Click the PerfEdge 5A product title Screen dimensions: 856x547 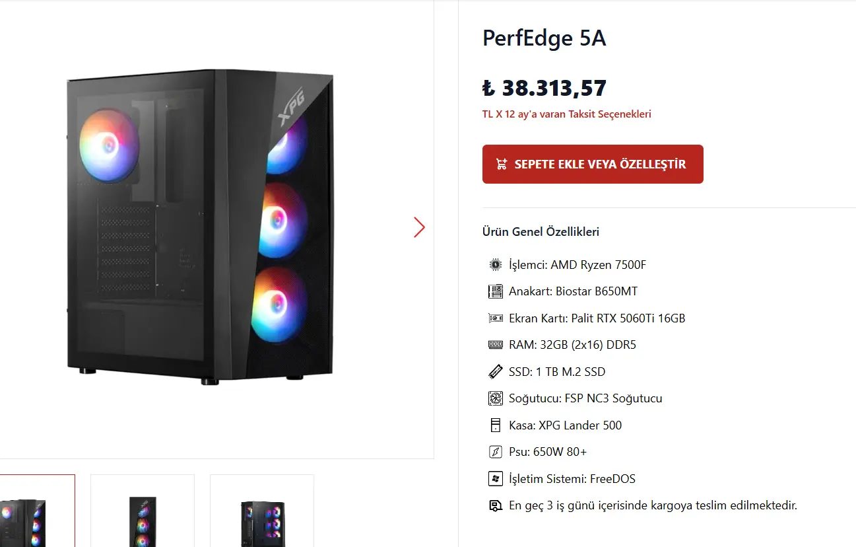[544, 38]
